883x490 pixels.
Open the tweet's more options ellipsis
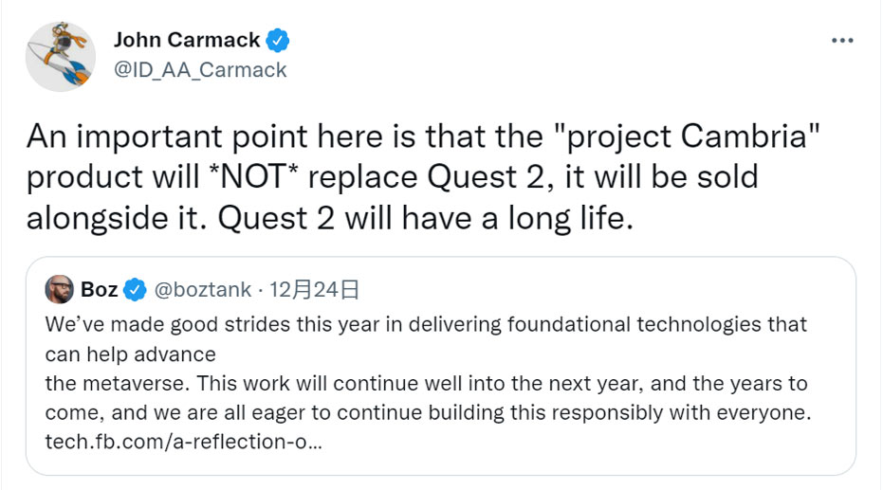pos(842,41)
